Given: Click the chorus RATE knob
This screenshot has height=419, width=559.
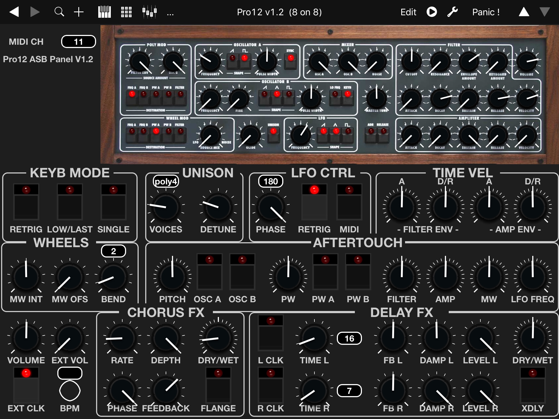Looking at the screenshot, I should pos(122,338).
